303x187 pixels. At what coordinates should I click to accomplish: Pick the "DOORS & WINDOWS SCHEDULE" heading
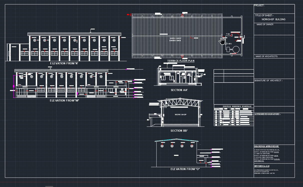tap(237, 106)
